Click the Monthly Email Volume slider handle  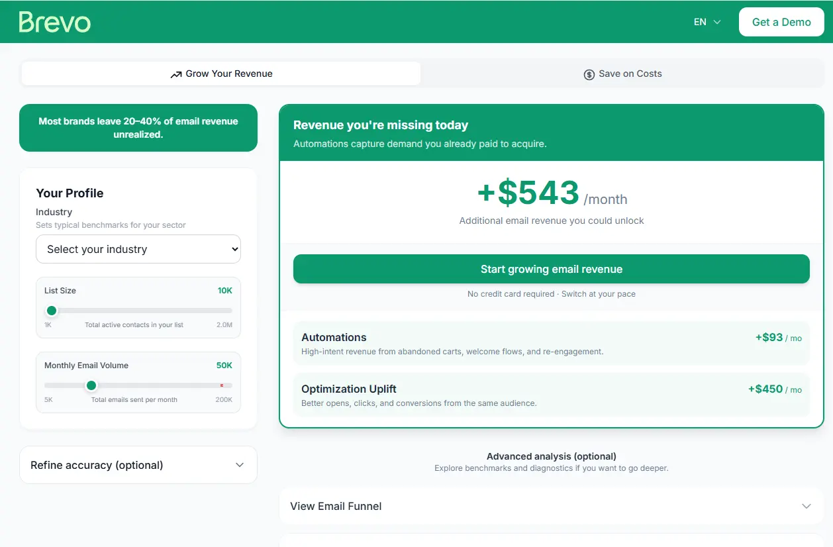click(91, 385)
